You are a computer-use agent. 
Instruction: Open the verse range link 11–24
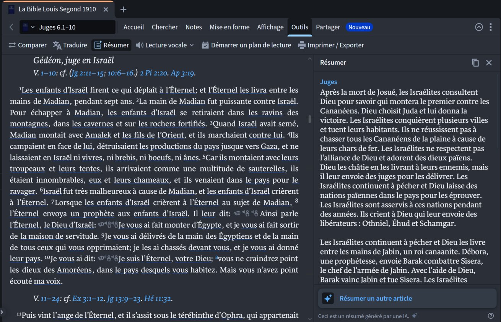(x=50, y=298)
